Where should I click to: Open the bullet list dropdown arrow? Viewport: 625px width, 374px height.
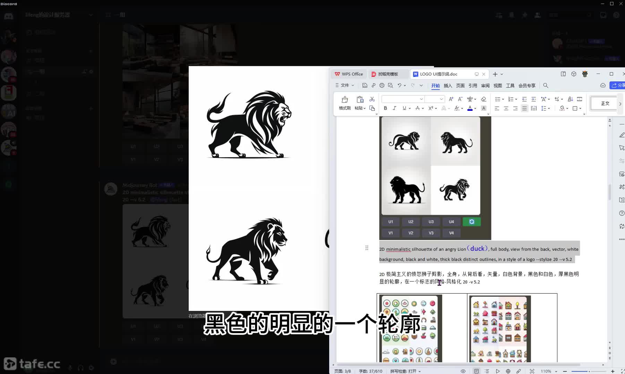pyautogui.click(x=503, y=99)
